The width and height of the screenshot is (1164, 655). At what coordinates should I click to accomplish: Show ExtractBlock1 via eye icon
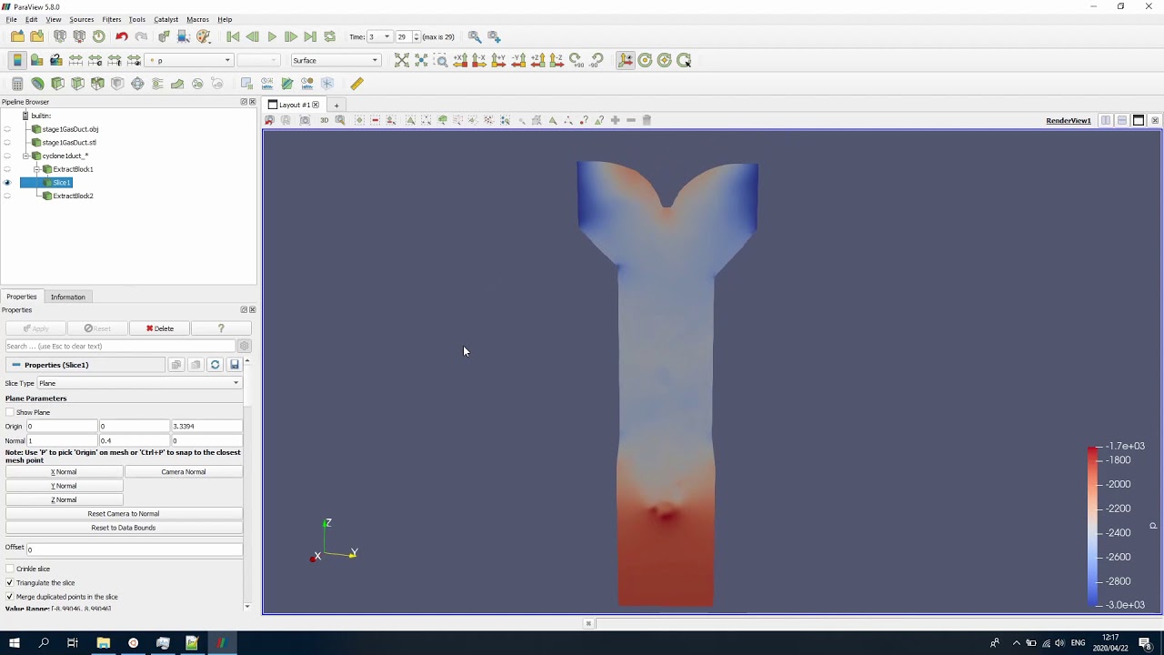[7, 169]
